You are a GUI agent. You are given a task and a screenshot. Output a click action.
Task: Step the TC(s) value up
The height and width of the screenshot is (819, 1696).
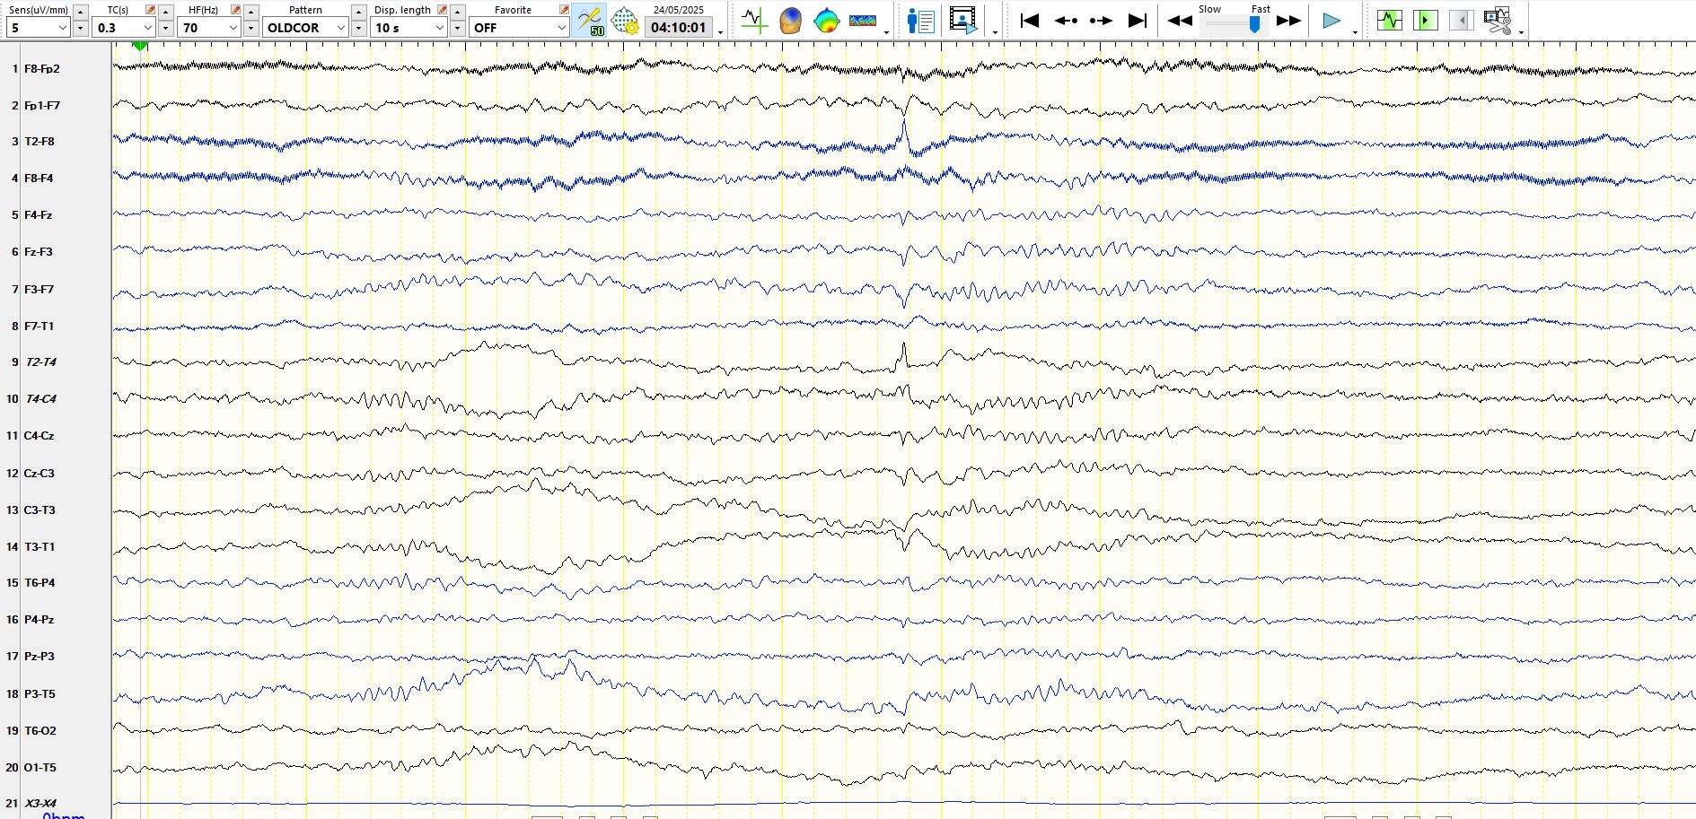click(x=166, y=11)
